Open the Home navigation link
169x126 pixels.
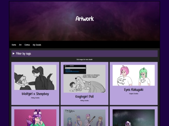14,45
